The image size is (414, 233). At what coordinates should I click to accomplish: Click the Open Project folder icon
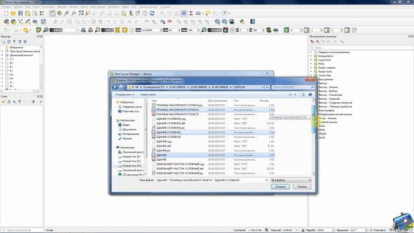(x=13, y=13)
